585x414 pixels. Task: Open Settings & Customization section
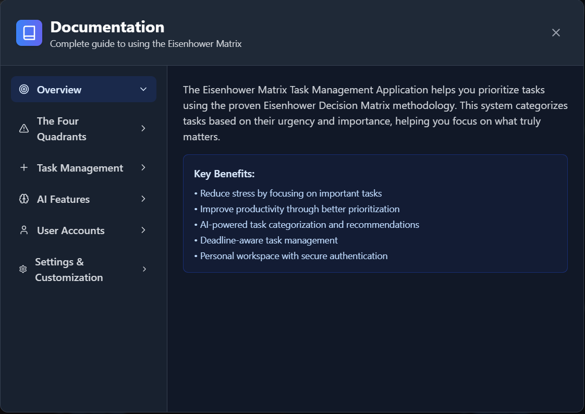click(x=83, y=269)
